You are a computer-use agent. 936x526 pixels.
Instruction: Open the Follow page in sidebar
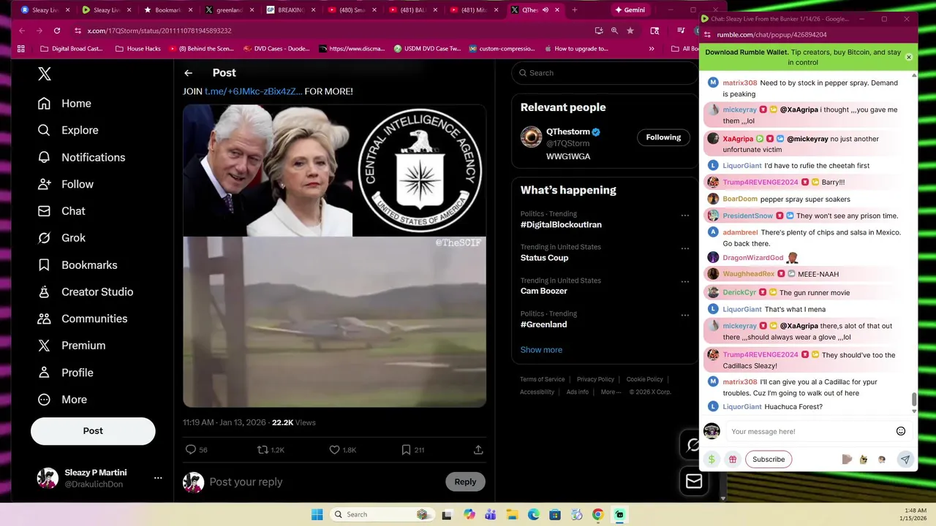(x=65, y=184)
